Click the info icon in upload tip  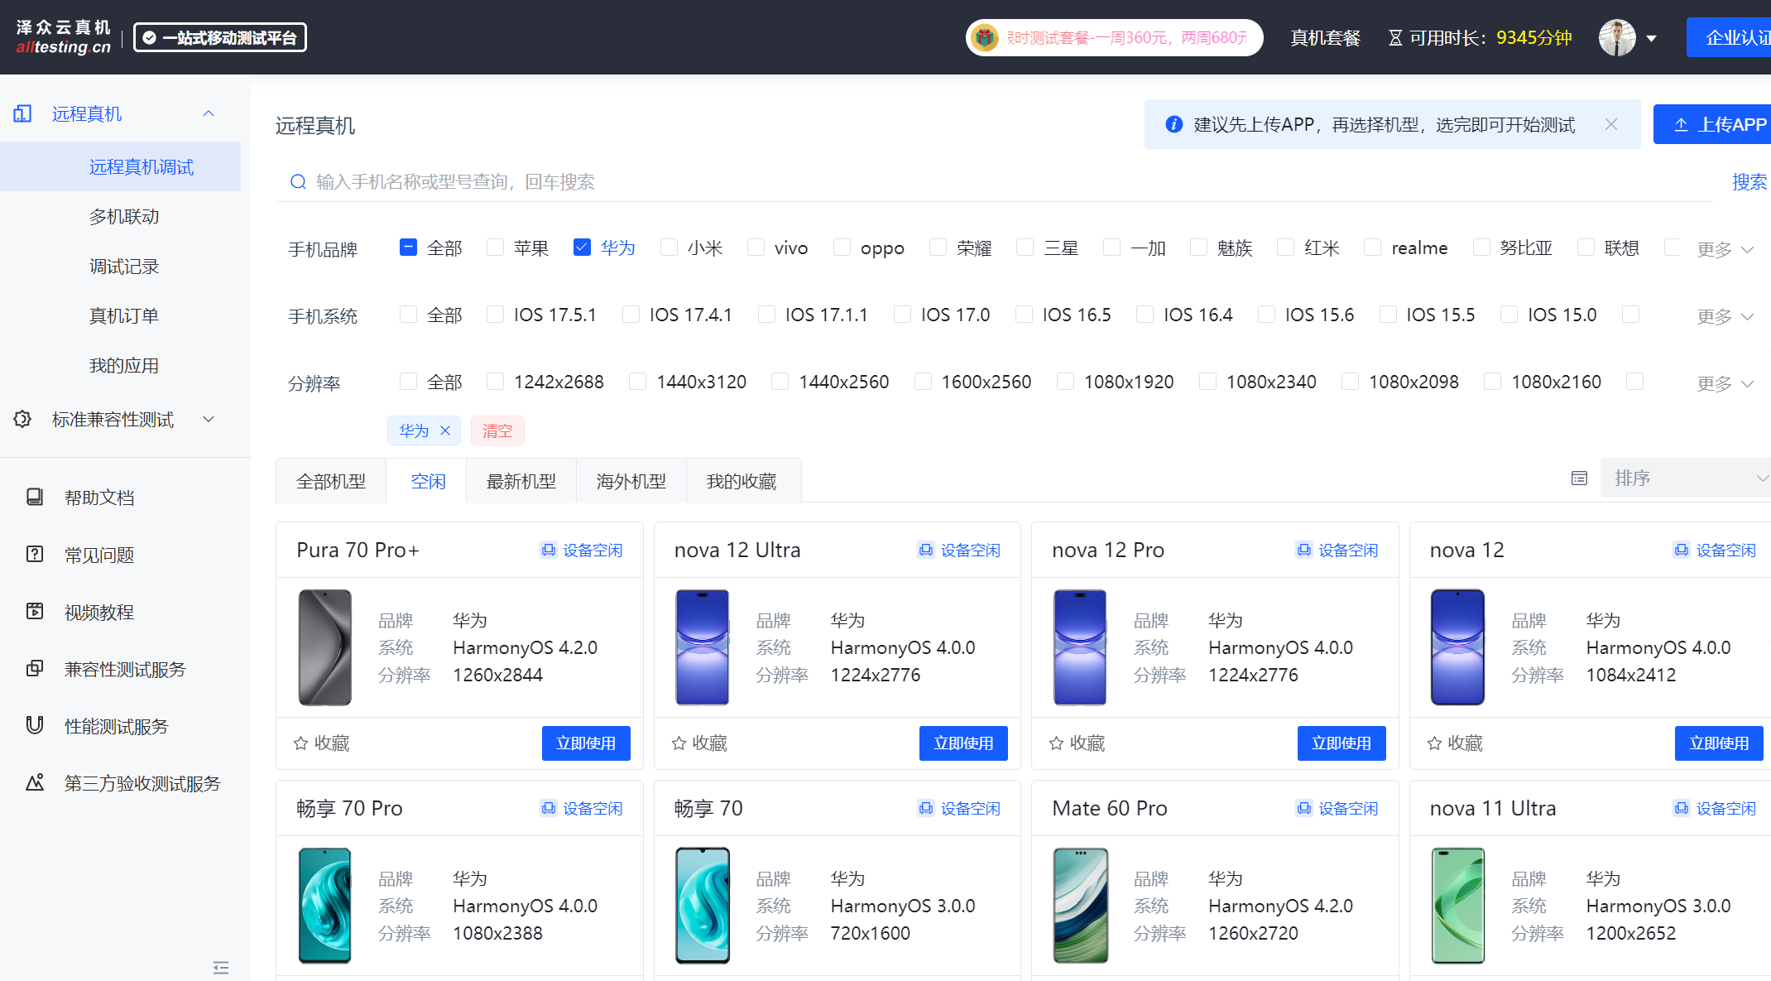point(1173,124)
